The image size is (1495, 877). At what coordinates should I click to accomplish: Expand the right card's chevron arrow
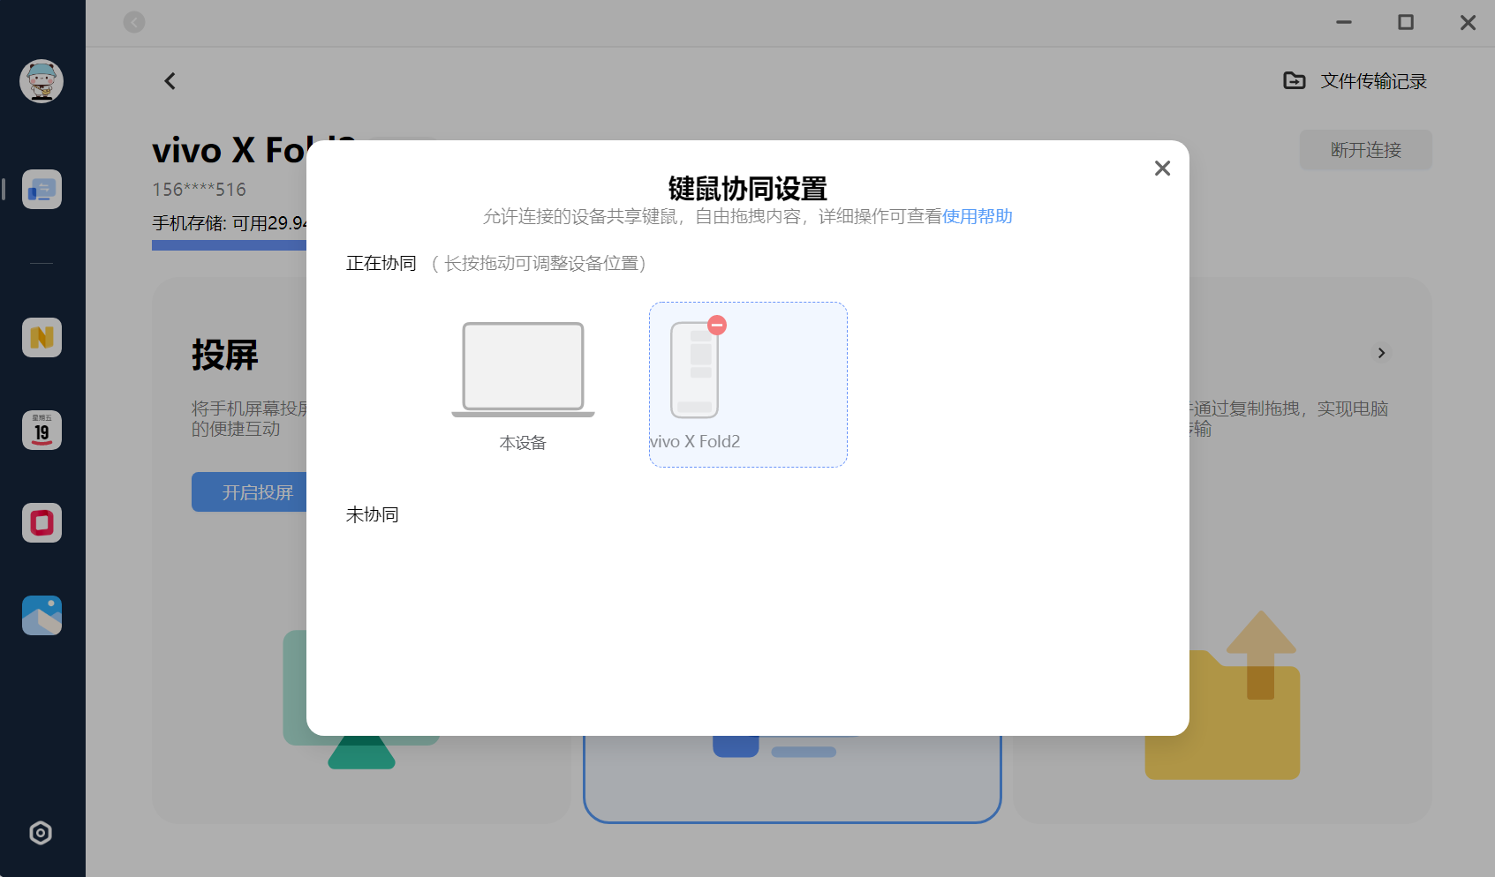1382,353
